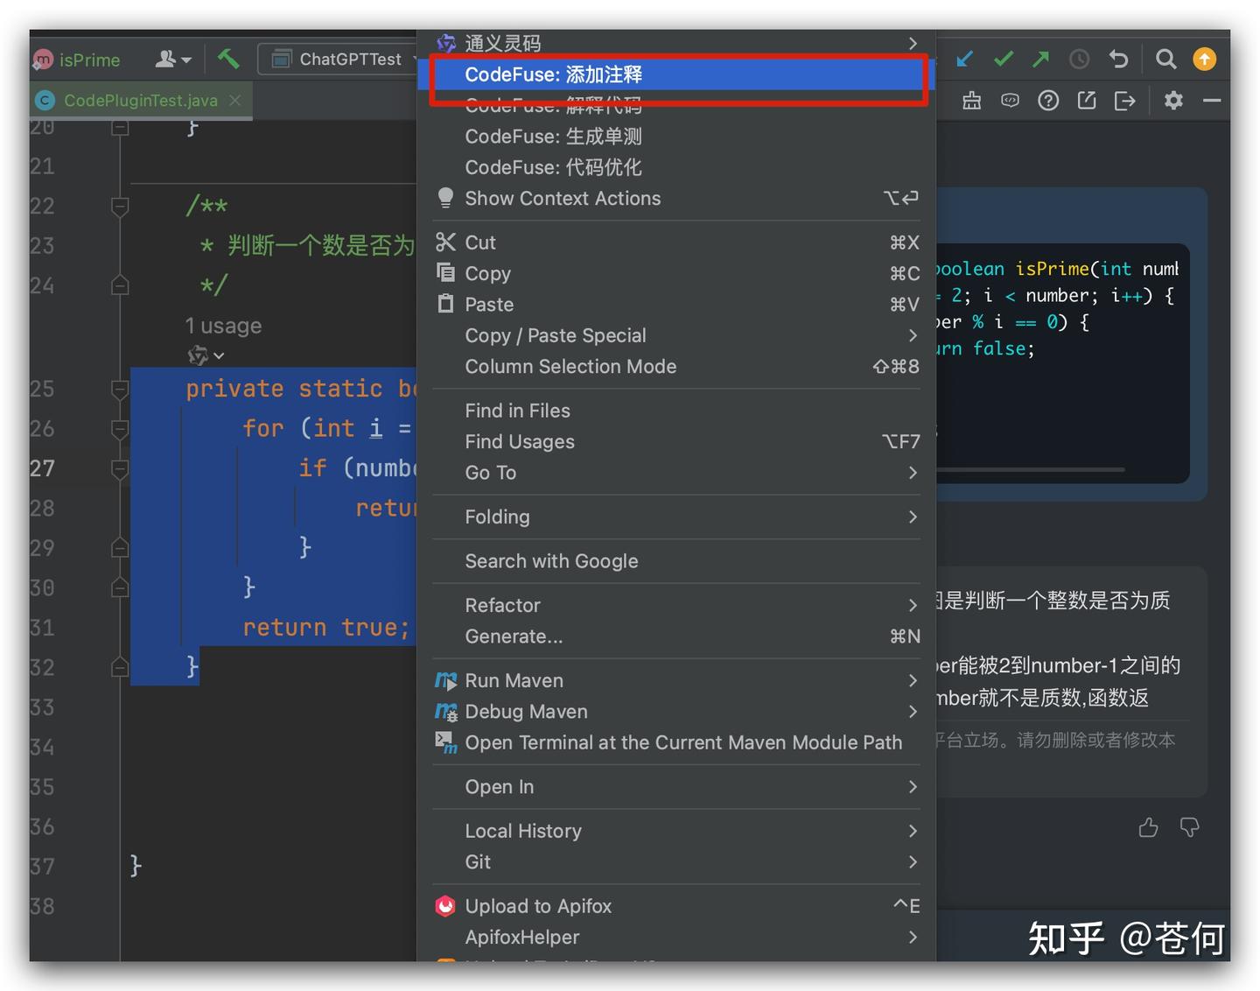Click the blue Update Project arrow icon
1260x991 pixels.
tap(965, 59)
